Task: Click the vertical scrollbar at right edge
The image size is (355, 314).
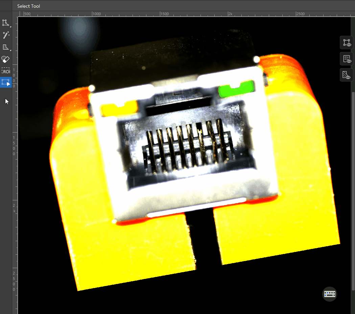Action: coord(353,191)
